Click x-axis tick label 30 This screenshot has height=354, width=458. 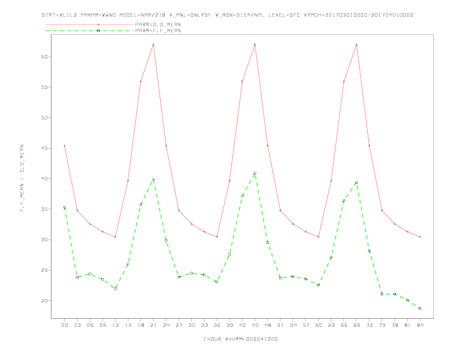point(191,325)
